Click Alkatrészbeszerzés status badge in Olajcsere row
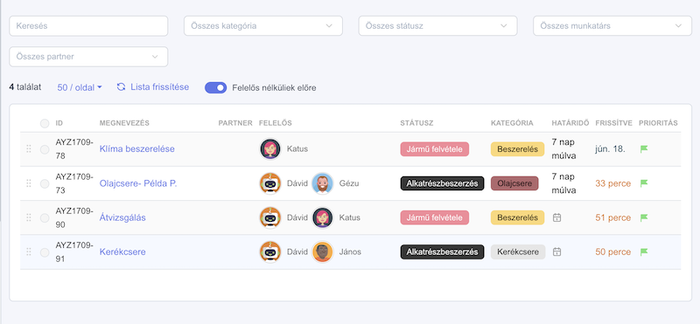Viewport: 700px width, 324px height. pos(442,183)
